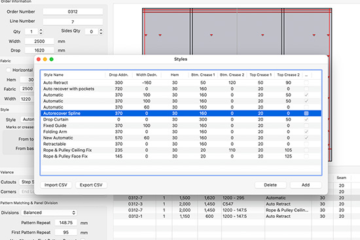Open the Style dropdown in left panel
The width and height of the screenshot is (360, 240).
(27, 119)
